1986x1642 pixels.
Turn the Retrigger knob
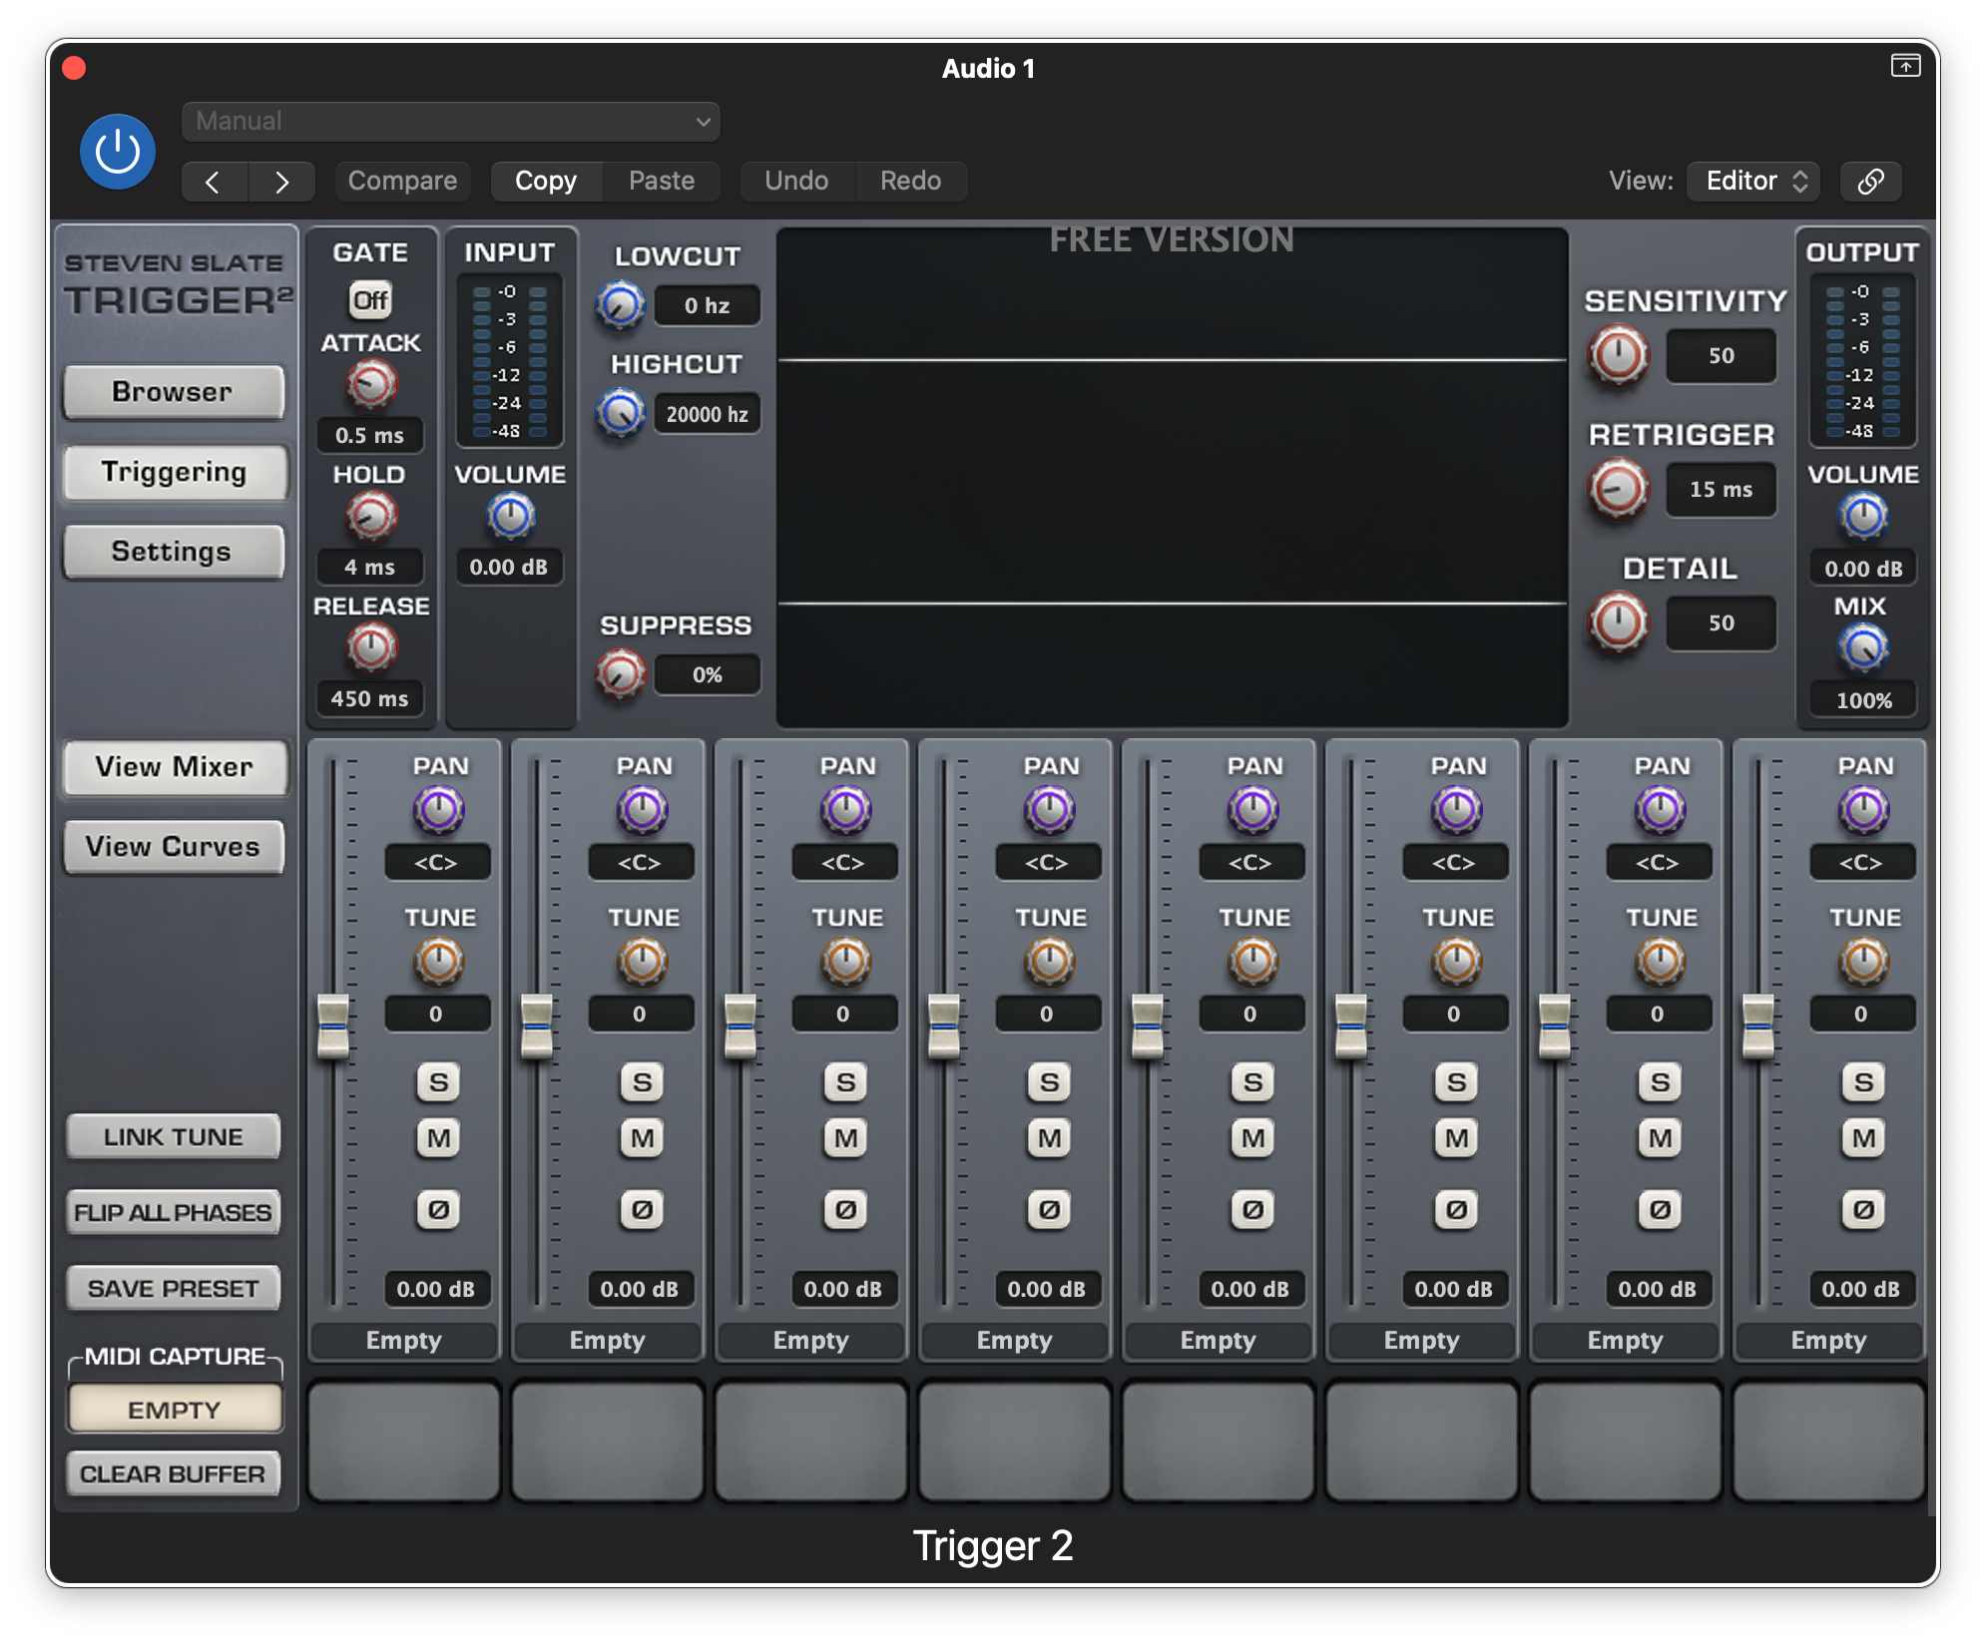[x=1617, y=489]
